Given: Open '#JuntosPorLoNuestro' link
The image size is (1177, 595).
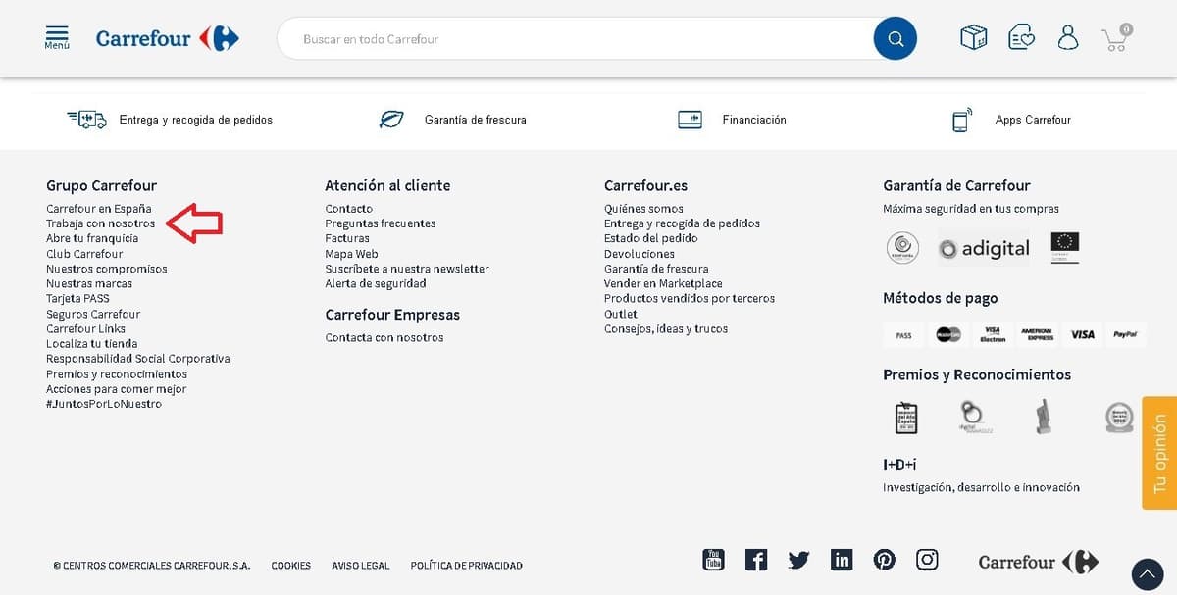Looking at the screenshot, I should 104,404.
